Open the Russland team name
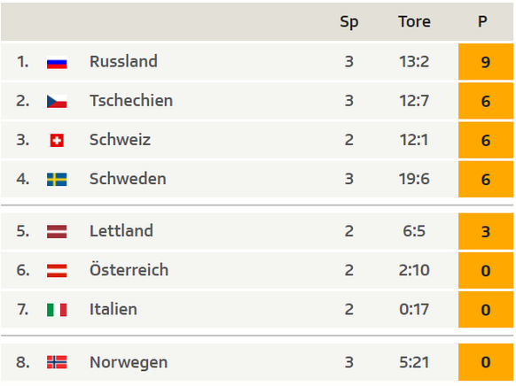Image resolution: width=516 pixels, height=386 pixels. click(x=123, y=61)
